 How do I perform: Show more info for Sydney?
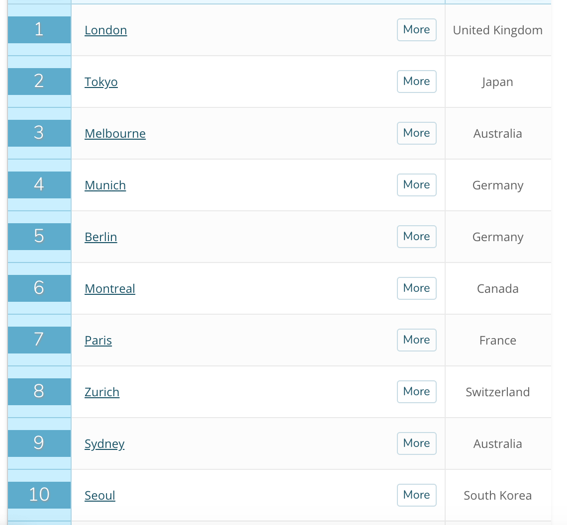(x=416, y=443)
